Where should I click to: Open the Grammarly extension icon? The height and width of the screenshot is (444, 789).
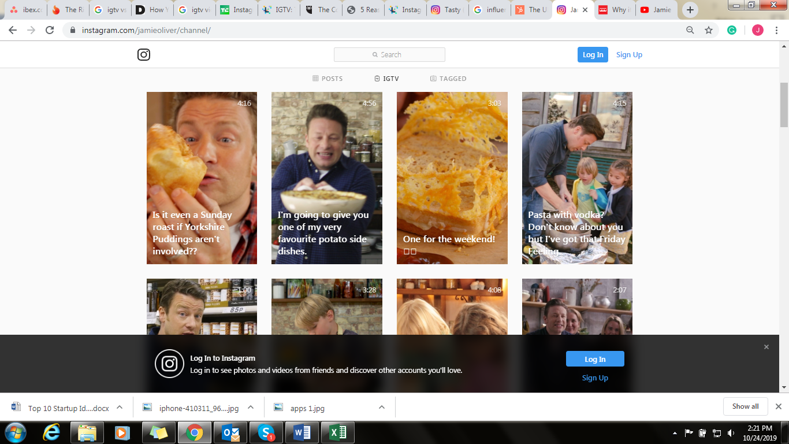click(732, 30)
